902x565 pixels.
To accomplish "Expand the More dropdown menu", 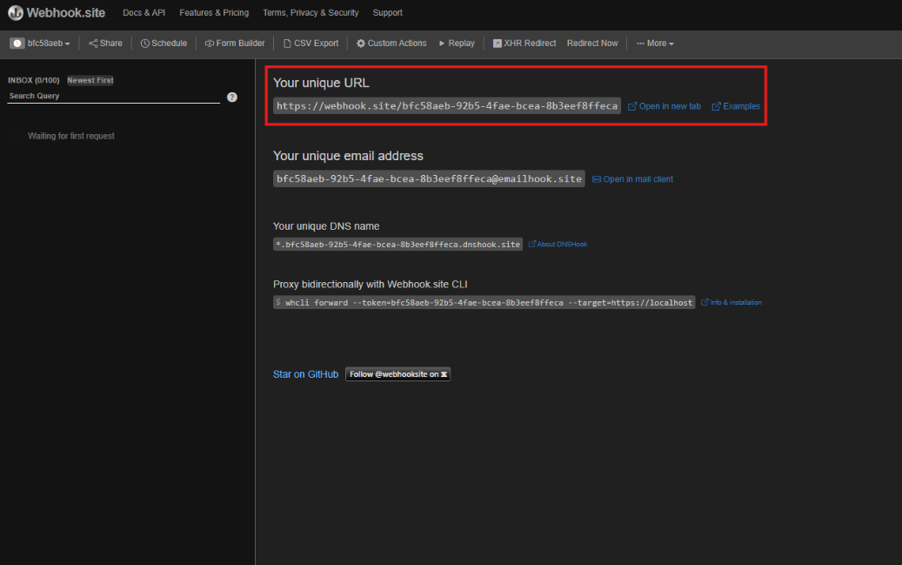I will tap(655, 44).
